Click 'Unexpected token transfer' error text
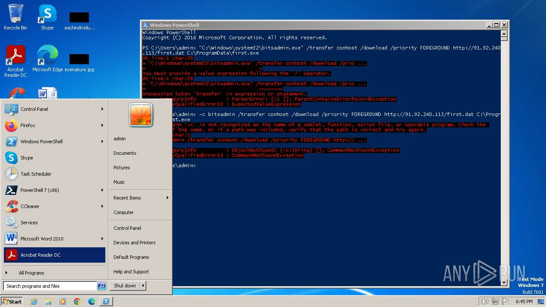This screenshot has height=307, width=546. [x=224, y=94]
